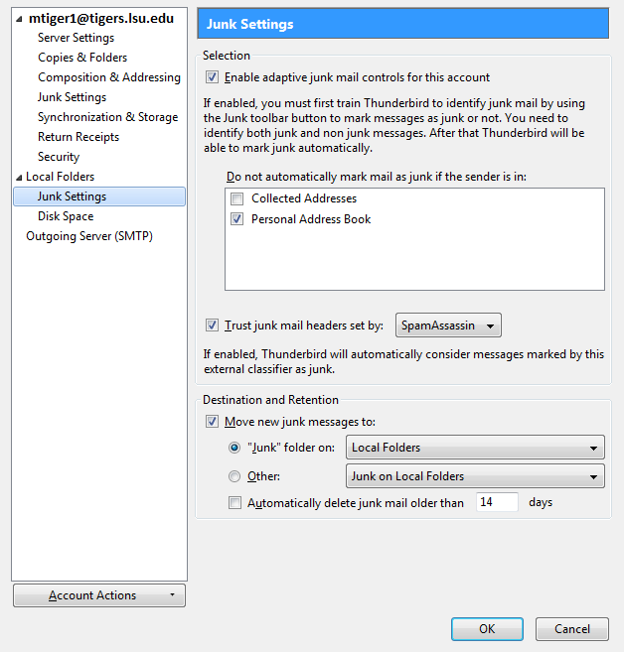
Task: Click the Cancel button
Action: (572, 629)
